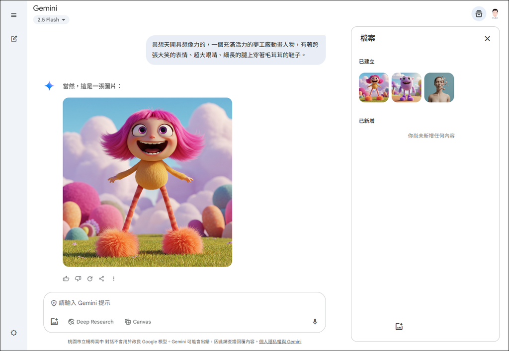The height and width of the screenshot is (351, 509).
Task: Open the generated cartoon character image
Action: (147, 182)
